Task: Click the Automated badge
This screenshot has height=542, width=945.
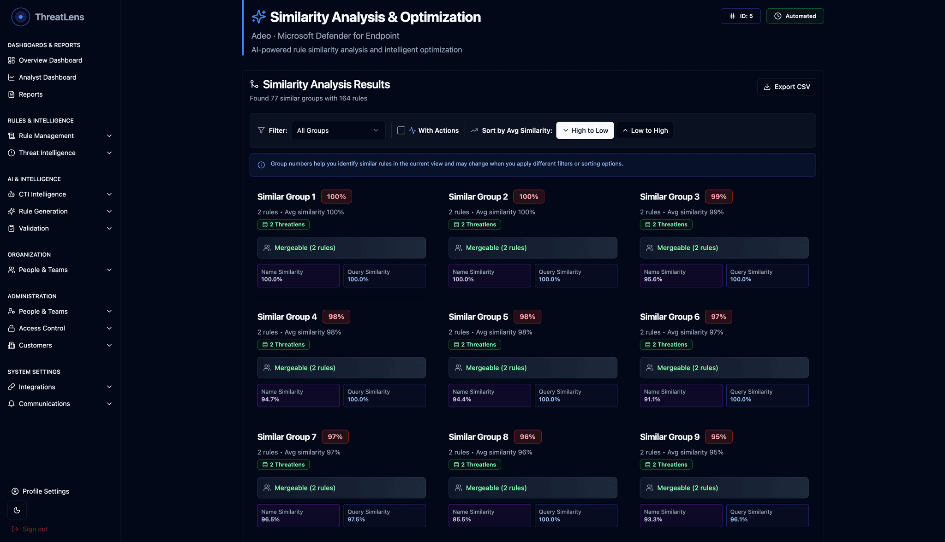Action: [795, 16]
